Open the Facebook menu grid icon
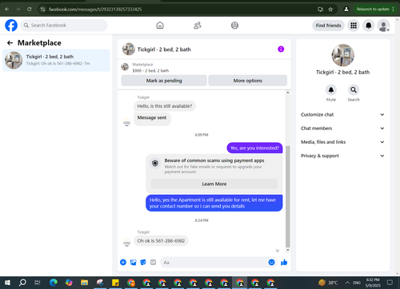The height and width of the screenshot is (289, 400). 354,26
